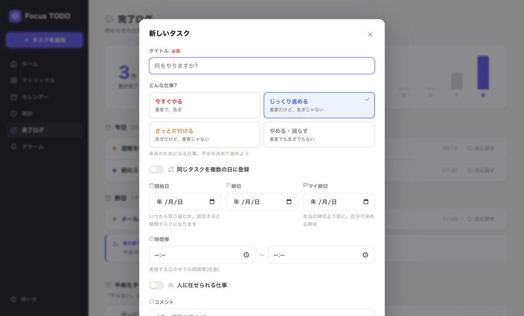Click 元に戻す on the 17:00 row

click(481, 219)
